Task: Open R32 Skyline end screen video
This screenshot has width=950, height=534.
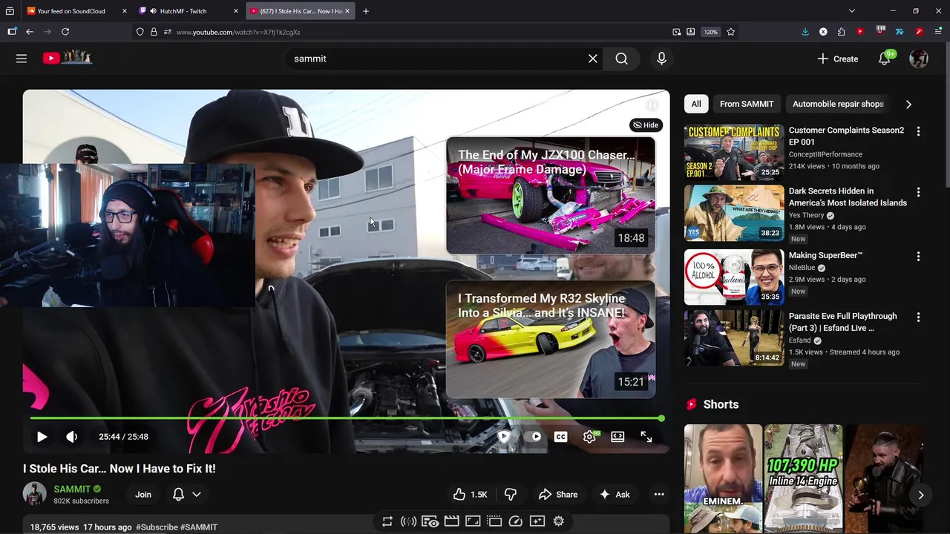Action: 551,339
